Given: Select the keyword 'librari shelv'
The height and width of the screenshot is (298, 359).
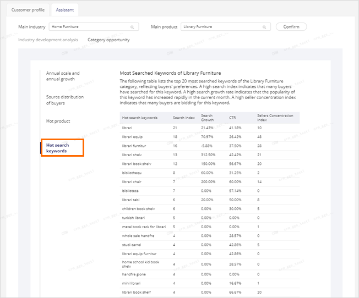Looking at the screenshot, I should (x=132, y=155).
